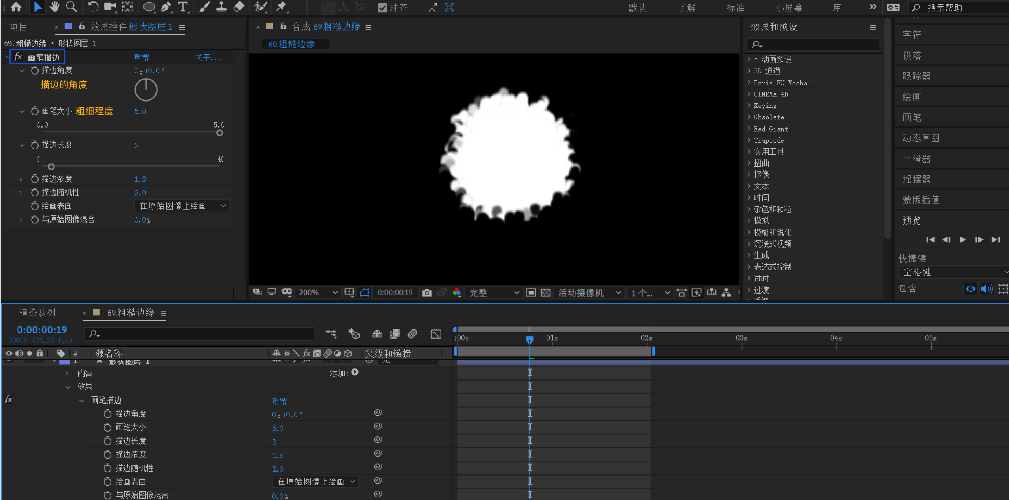
Task: Open channel display RGB color icon
Action: [456, 292]
